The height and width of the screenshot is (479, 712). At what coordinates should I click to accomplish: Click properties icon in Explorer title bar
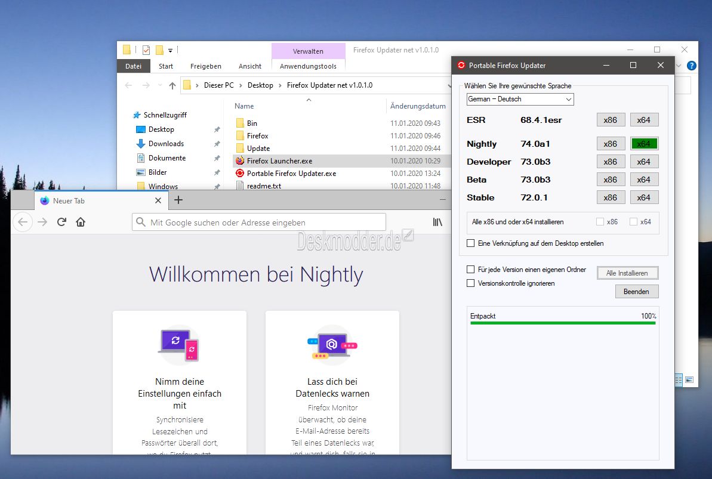(146, 50)
